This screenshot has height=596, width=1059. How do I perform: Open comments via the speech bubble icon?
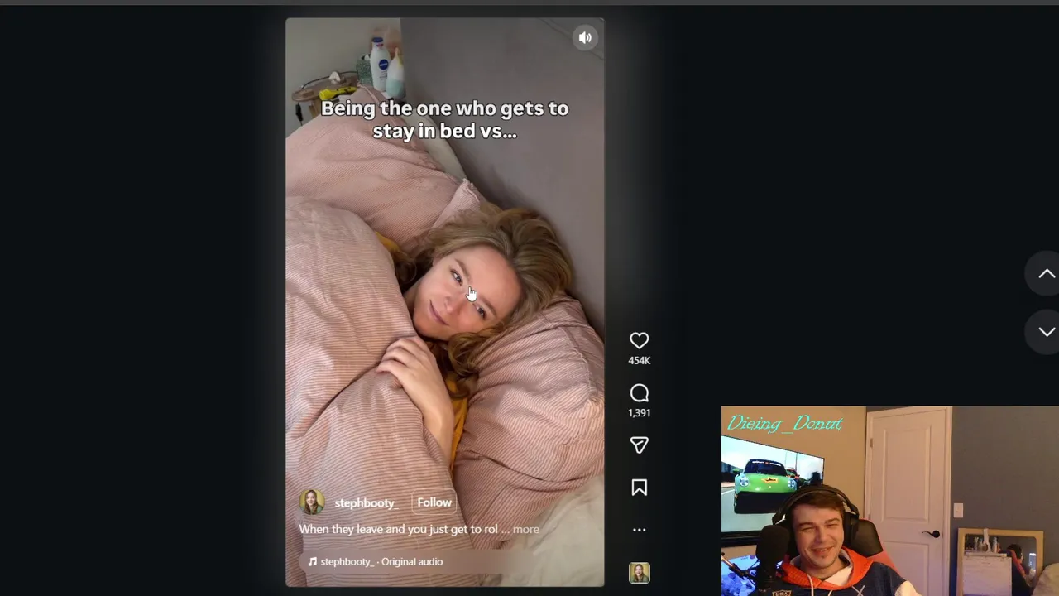tap(639, 393)
